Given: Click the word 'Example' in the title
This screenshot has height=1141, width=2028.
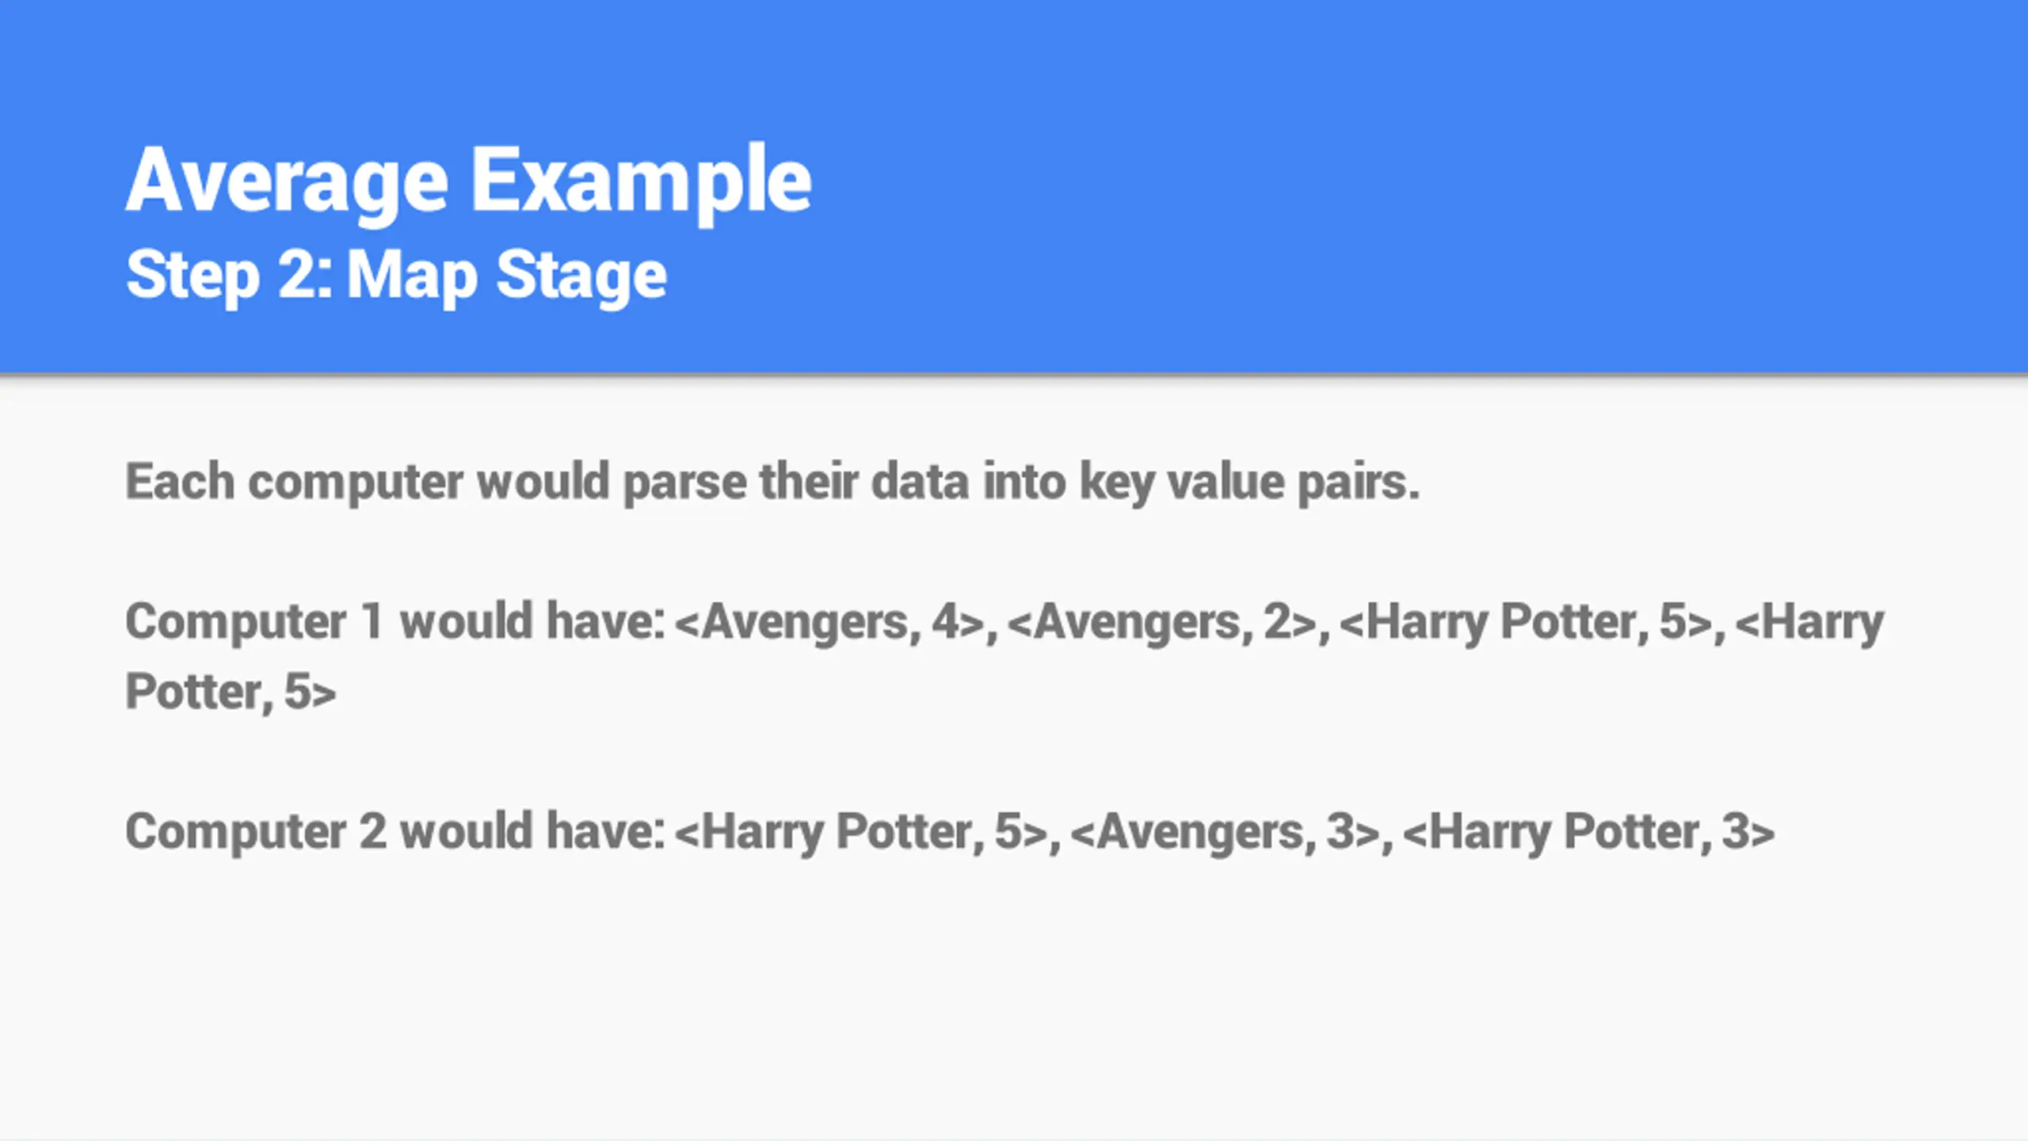Looking at the screenshot, I should point(642,184).
